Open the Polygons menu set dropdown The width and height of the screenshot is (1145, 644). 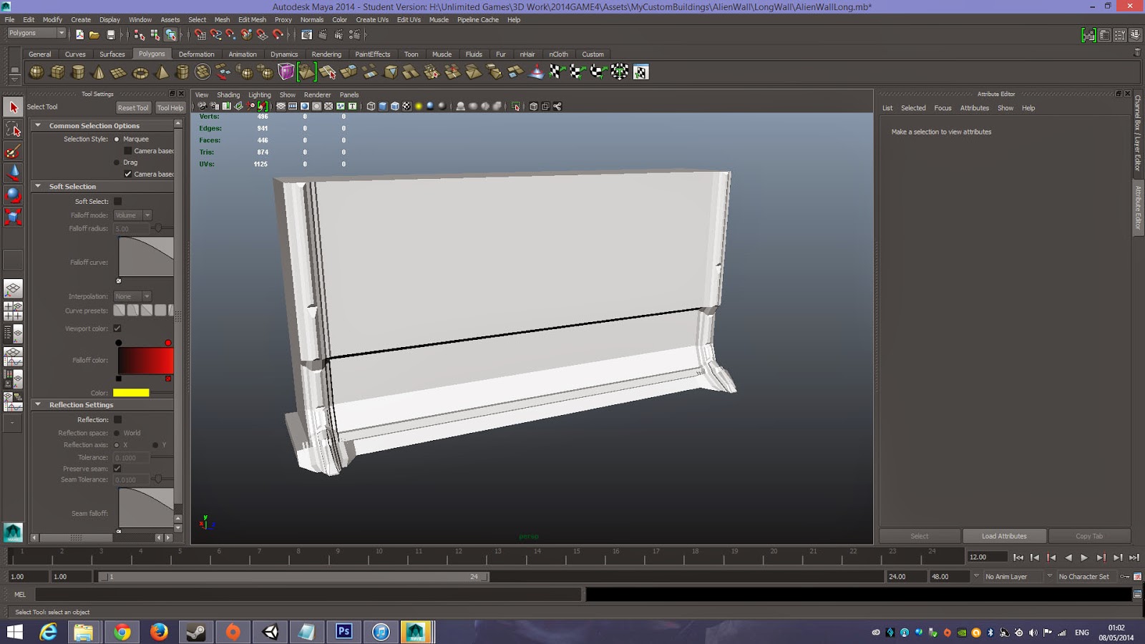36,34
